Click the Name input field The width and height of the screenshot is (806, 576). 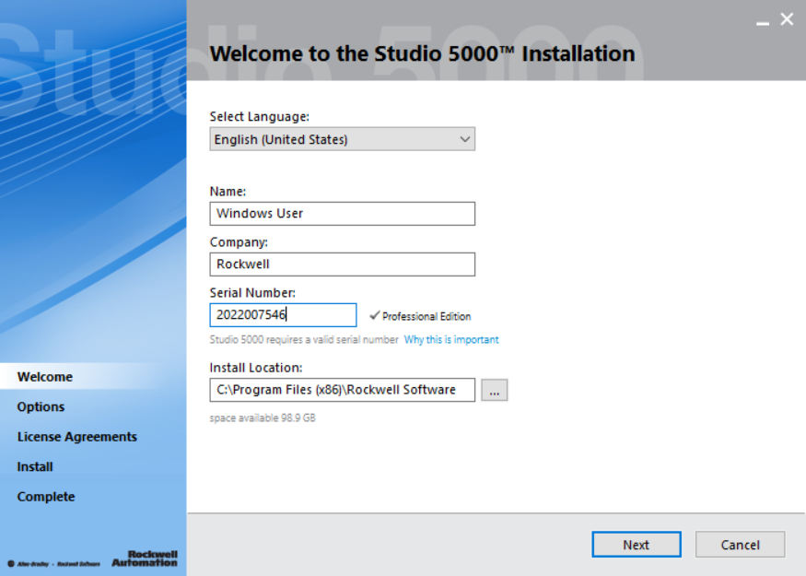pyautogui.click(x=343, y=214)
